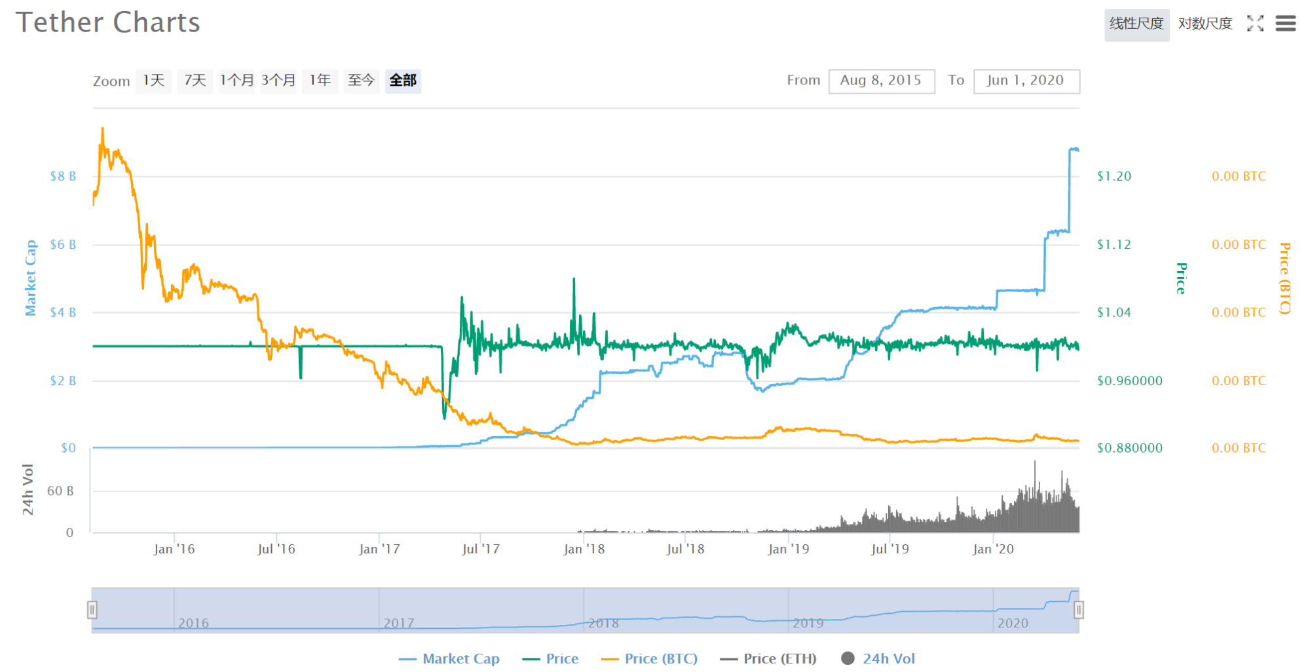Set zoom to 1个月
Viewport: 1310px width, 672px height.
click(236, 81)
